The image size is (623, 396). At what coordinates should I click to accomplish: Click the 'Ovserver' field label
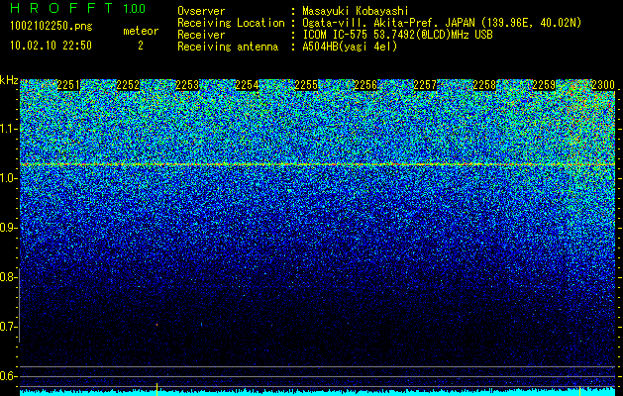click(201, 11)
